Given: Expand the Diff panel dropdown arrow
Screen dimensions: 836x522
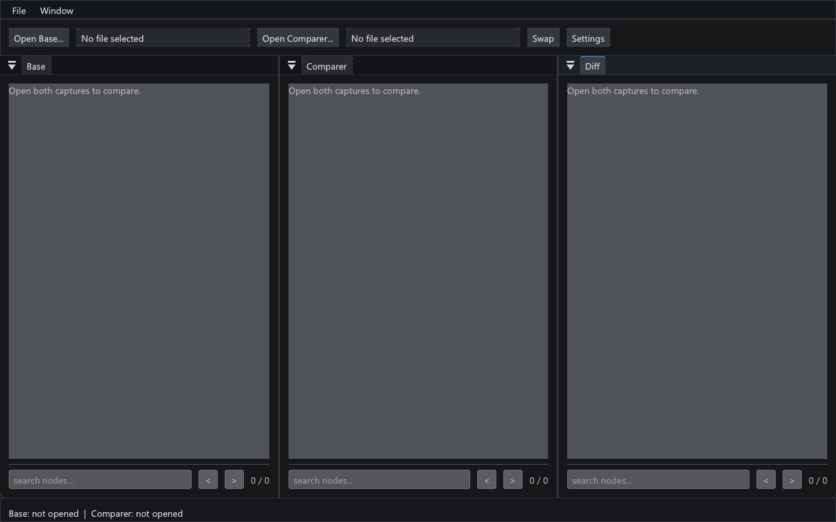Looking at the screenshot, I should coord(570,66).
